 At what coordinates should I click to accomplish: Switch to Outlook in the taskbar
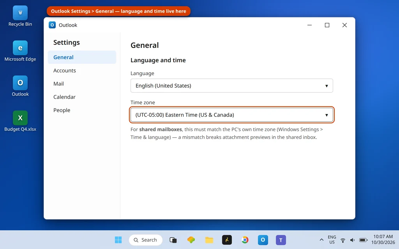(263, 240)
